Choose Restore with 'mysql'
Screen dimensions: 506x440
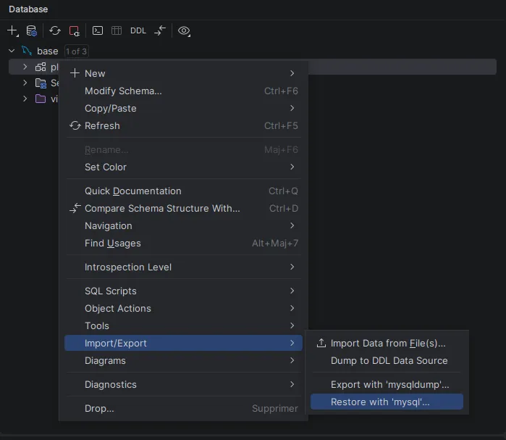click(x=387, y=402)
